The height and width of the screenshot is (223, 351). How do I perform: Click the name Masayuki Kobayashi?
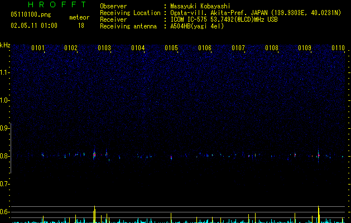point(200,6)
